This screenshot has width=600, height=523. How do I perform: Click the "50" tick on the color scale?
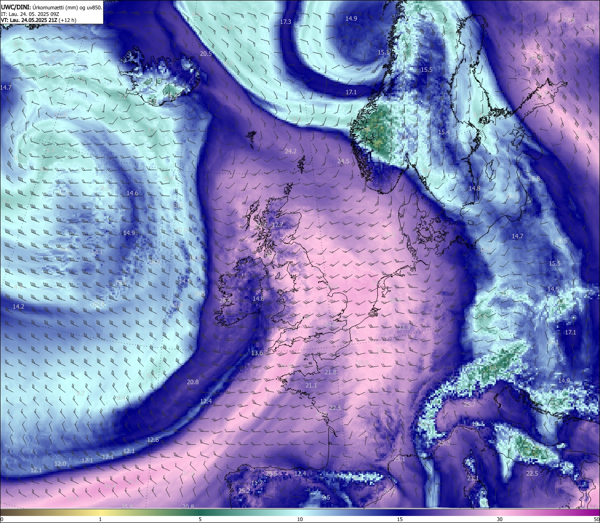click(x=596, y=519)
